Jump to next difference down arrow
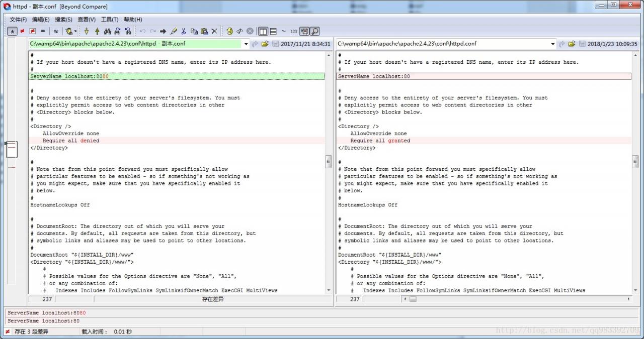 coord(87,31)
